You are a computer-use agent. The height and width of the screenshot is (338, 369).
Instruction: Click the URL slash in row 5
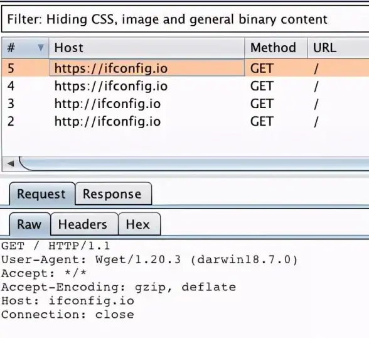316,68
